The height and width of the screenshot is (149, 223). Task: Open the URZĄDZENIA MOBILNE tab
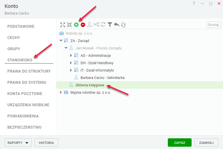pos(28,105)
